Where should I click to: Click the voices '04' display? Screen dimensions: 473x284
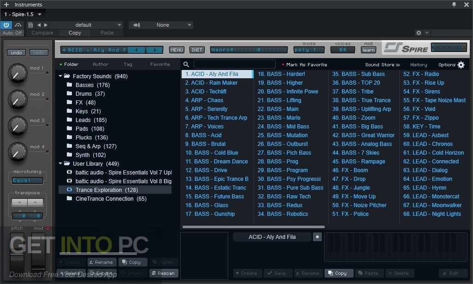pos(343,50)
